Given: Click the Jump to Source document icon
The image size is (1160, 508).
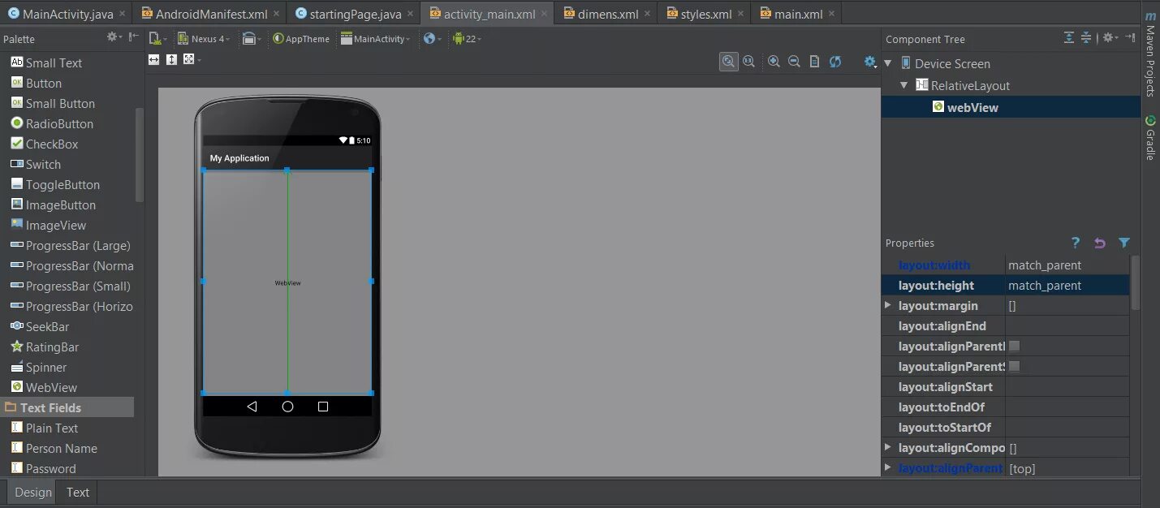Looking at the screenshot, I should (814, 62).
